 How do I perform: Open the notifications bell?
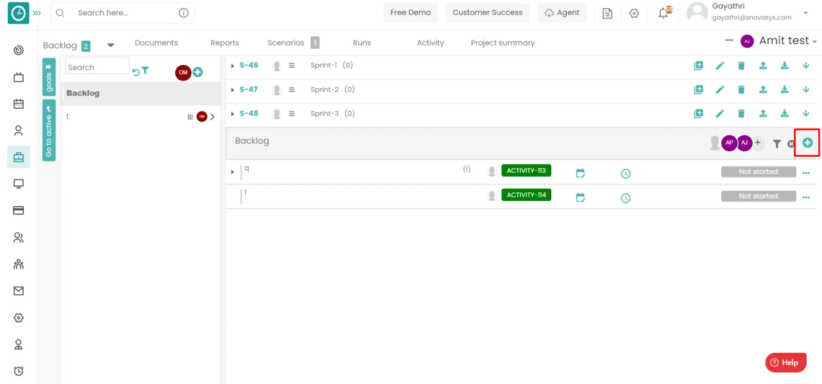[x=663, y=13]
